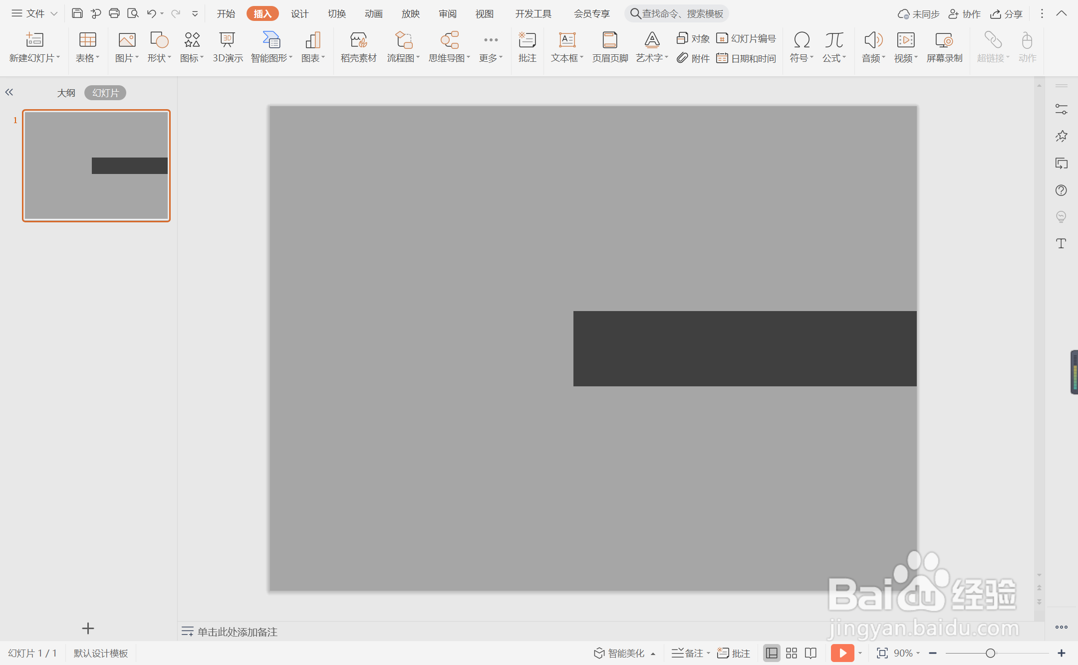The image size is (1078, 665).
Task: Open the 开始 tab
Action: [x=226, y=13]
